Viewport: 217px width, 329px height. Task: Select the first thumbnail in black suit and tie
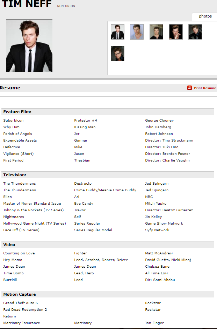118,32
